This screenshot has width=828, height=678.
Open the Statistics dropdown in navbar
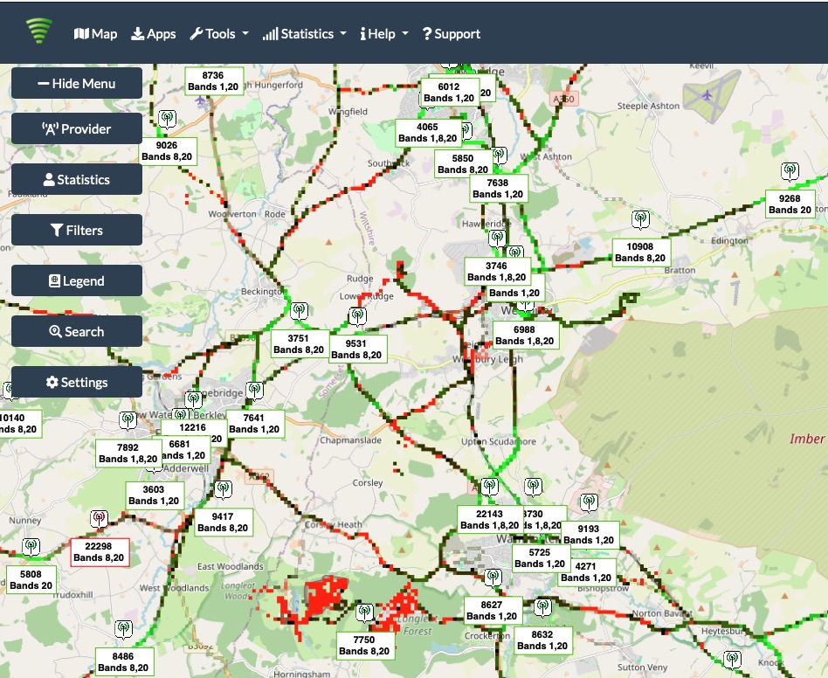[304, 34]
